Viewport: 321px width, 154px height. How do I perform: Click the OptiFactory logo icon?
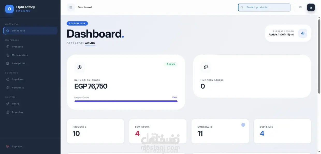(9, 9)
